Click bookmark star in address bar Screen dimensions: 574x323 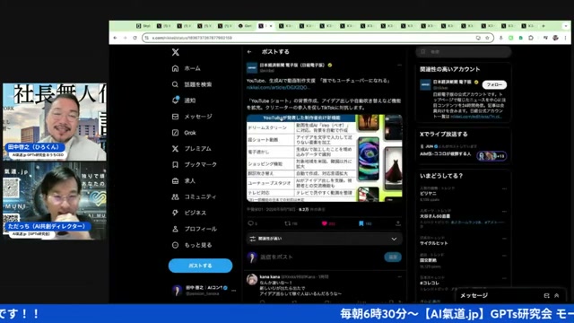487,38
